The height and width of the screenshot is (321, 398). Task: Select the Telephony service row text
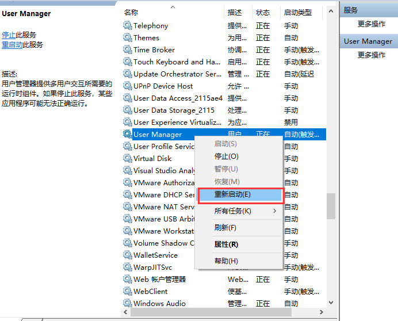pos(151,26)
